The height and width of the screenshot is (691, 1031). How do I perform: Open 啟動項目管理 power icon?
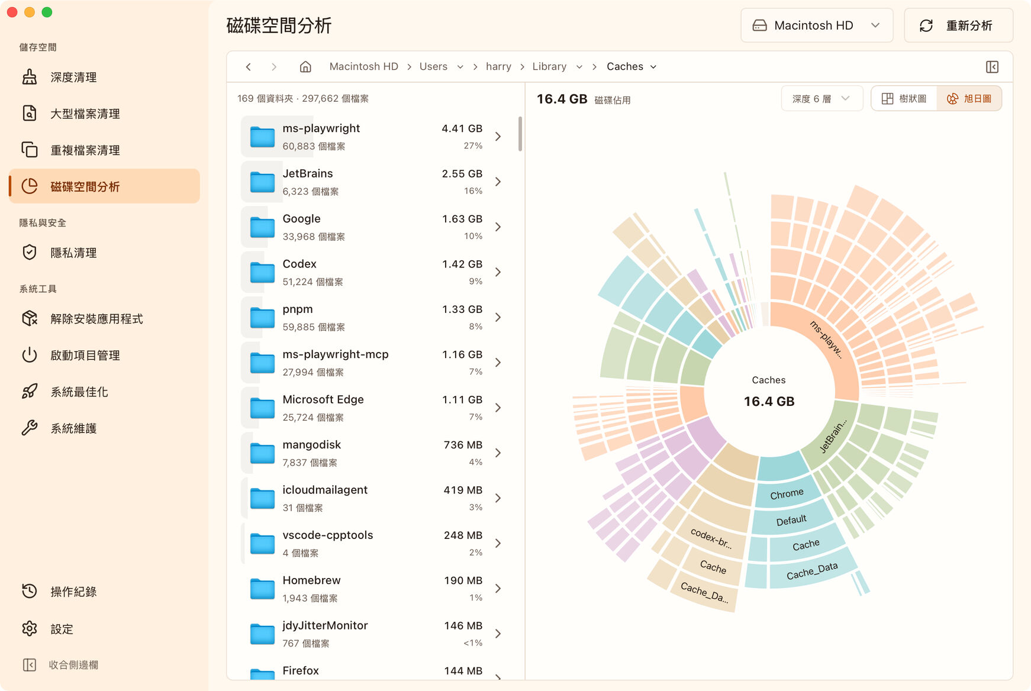pyautogui.click(x=104, y=355)
